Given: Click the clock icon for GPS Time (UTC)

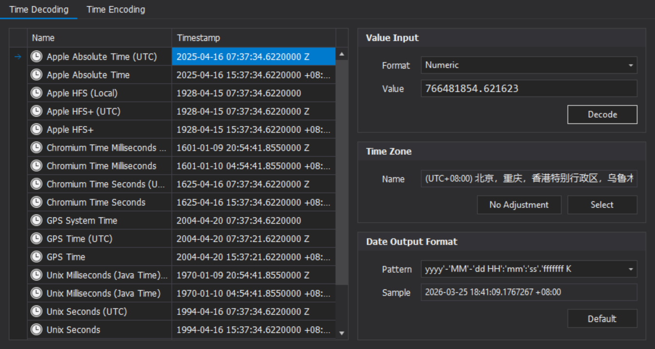Looking at the screenshot, I should [x=36, y=239].
